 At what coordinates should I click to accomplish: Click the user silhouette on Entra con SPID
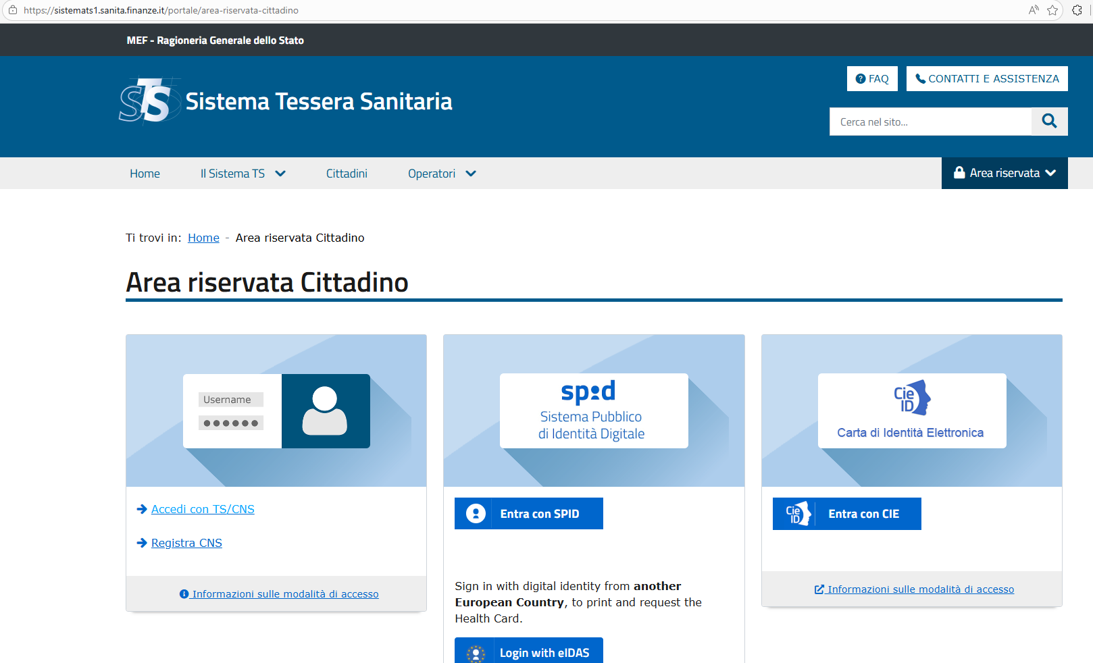[x=475, y=513]
